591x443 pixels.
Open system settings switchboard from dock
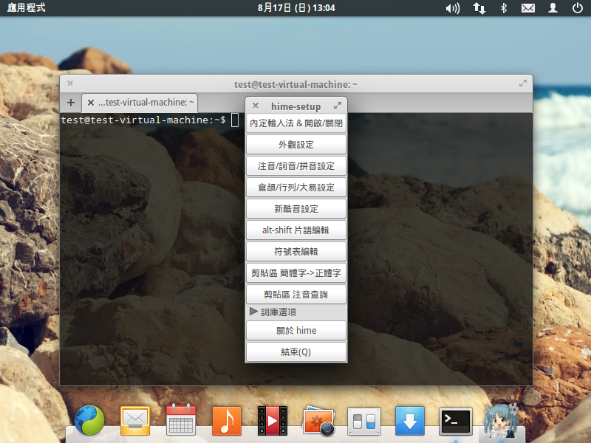click(364, 421)
